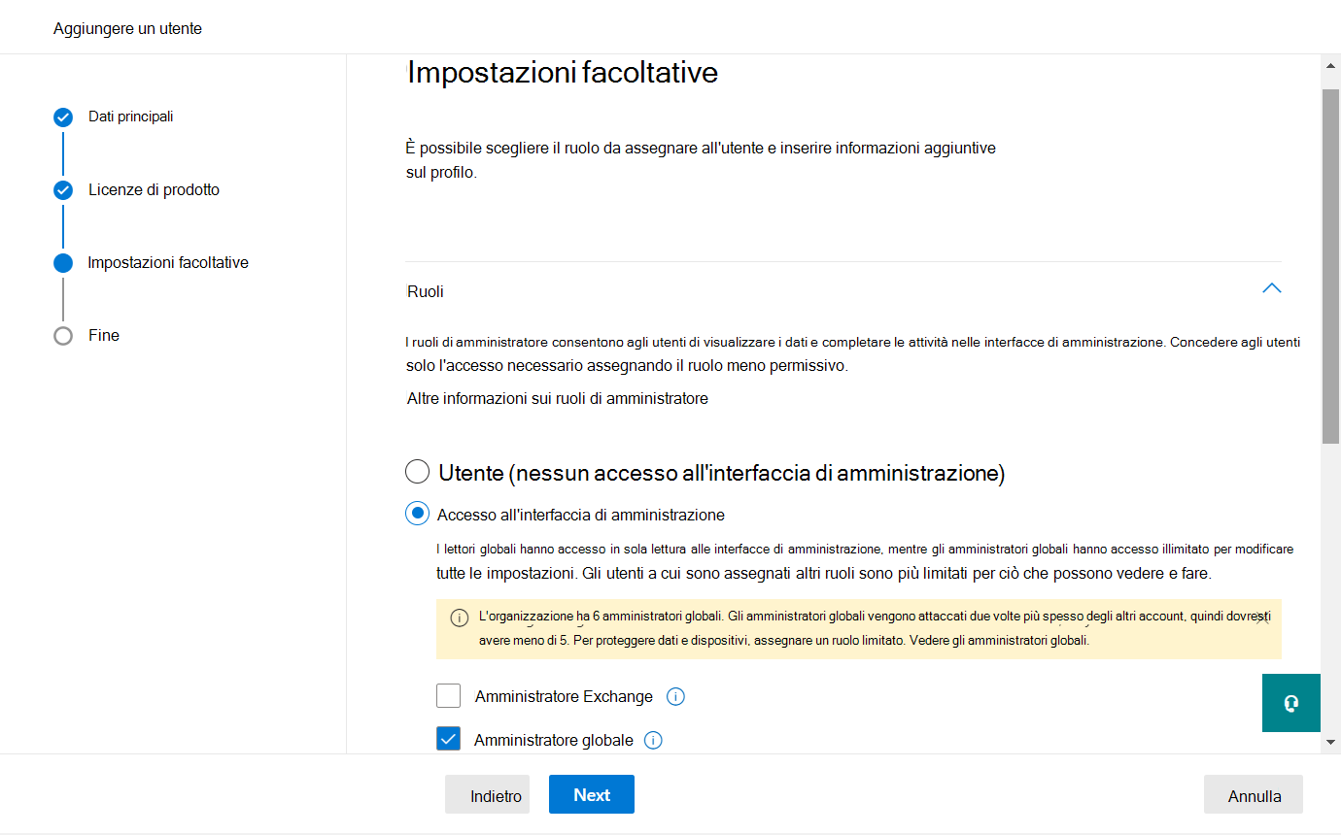Check the Amministratore Exchange checkbox

tap(448, 696)
